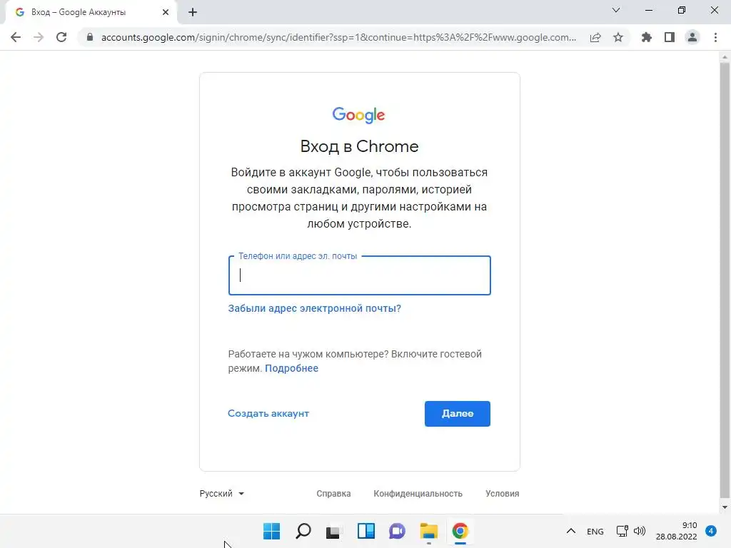Click the padlock site info icon
The width and height of the screenshot is (731, 548).
pyautogui.click(x=90, y=37)
